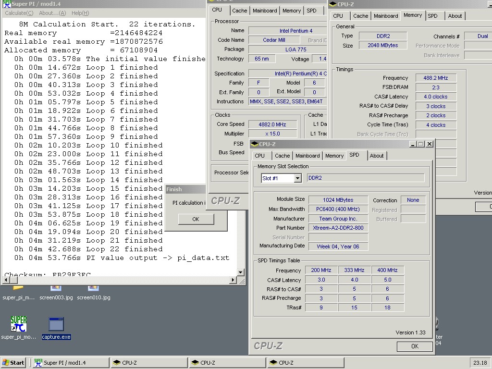
Task: Open About tab in front CPU-Z window
Action: point(377,156)
